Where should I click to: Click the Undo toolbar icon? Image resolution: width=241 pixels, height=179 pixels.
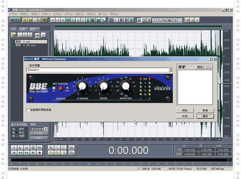pos(53,20)
